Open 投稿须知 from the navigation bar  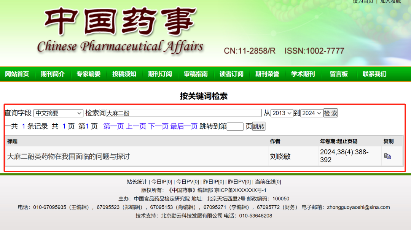[x=124, y=74]
